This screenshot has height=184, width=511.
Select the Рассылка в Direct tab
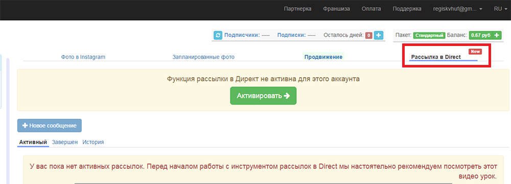[436, 57]
